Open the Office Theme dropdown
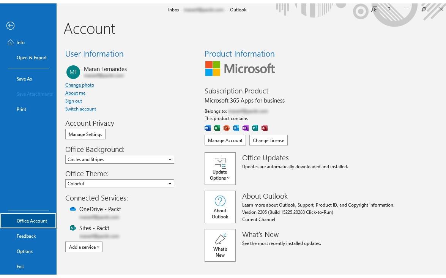Screen dimensions: 446x278 [x=120, y=184]
